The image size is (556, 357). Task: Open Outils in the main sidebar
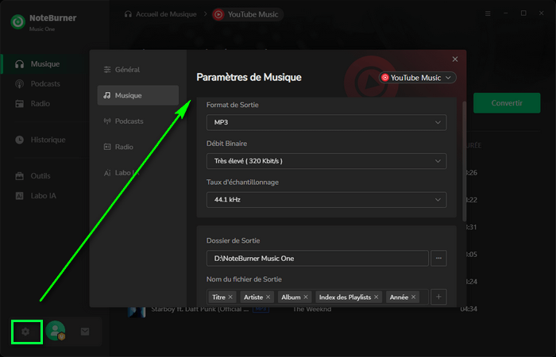[x=33, y=176]
